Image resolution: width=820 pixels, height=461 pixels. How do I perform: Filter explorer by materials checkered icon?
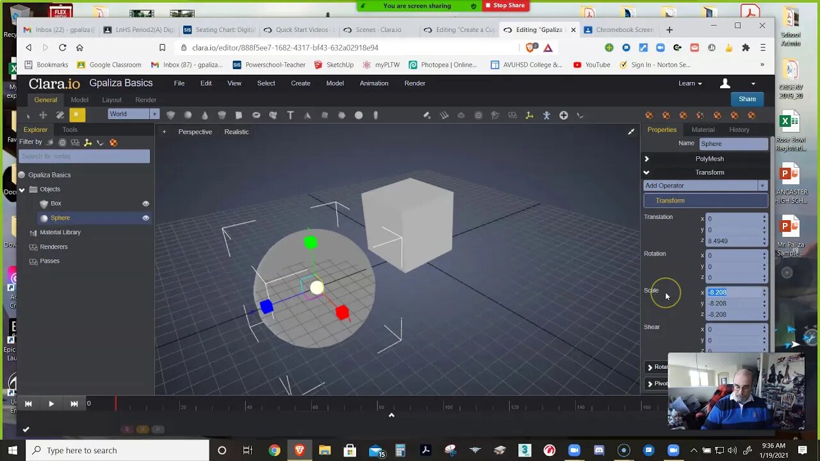[x=113, y=142]
